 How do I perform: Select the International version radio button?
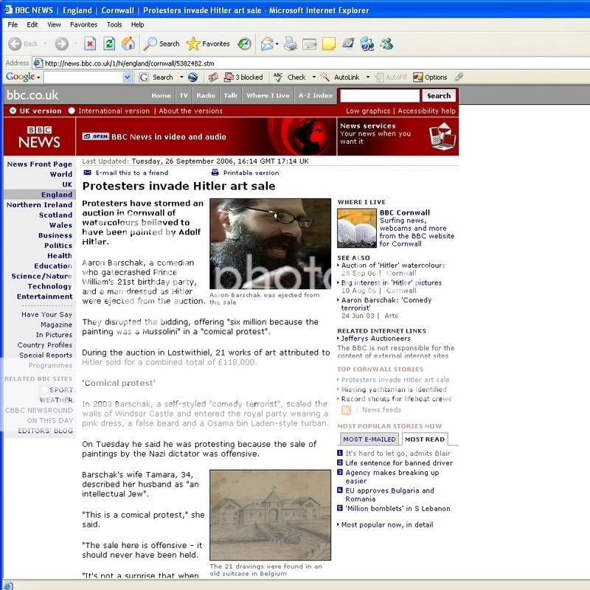click(x=72, y=111)
